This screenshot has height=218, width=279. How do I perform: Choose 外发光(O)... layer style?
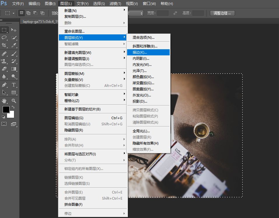click(148, 95)
